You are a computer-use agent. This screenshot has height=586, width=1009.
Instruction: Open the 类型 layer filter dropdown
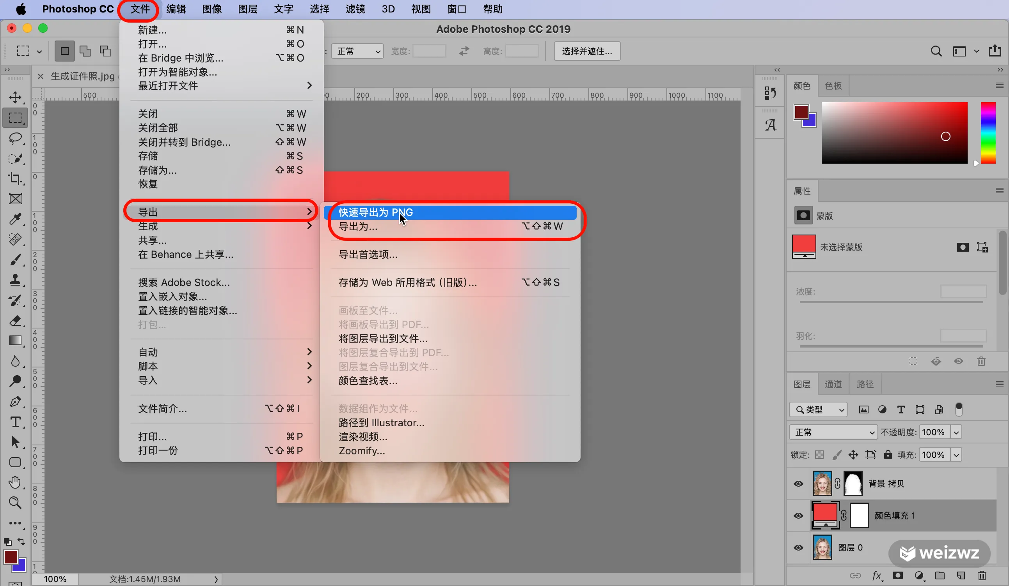tap(818, 410)
